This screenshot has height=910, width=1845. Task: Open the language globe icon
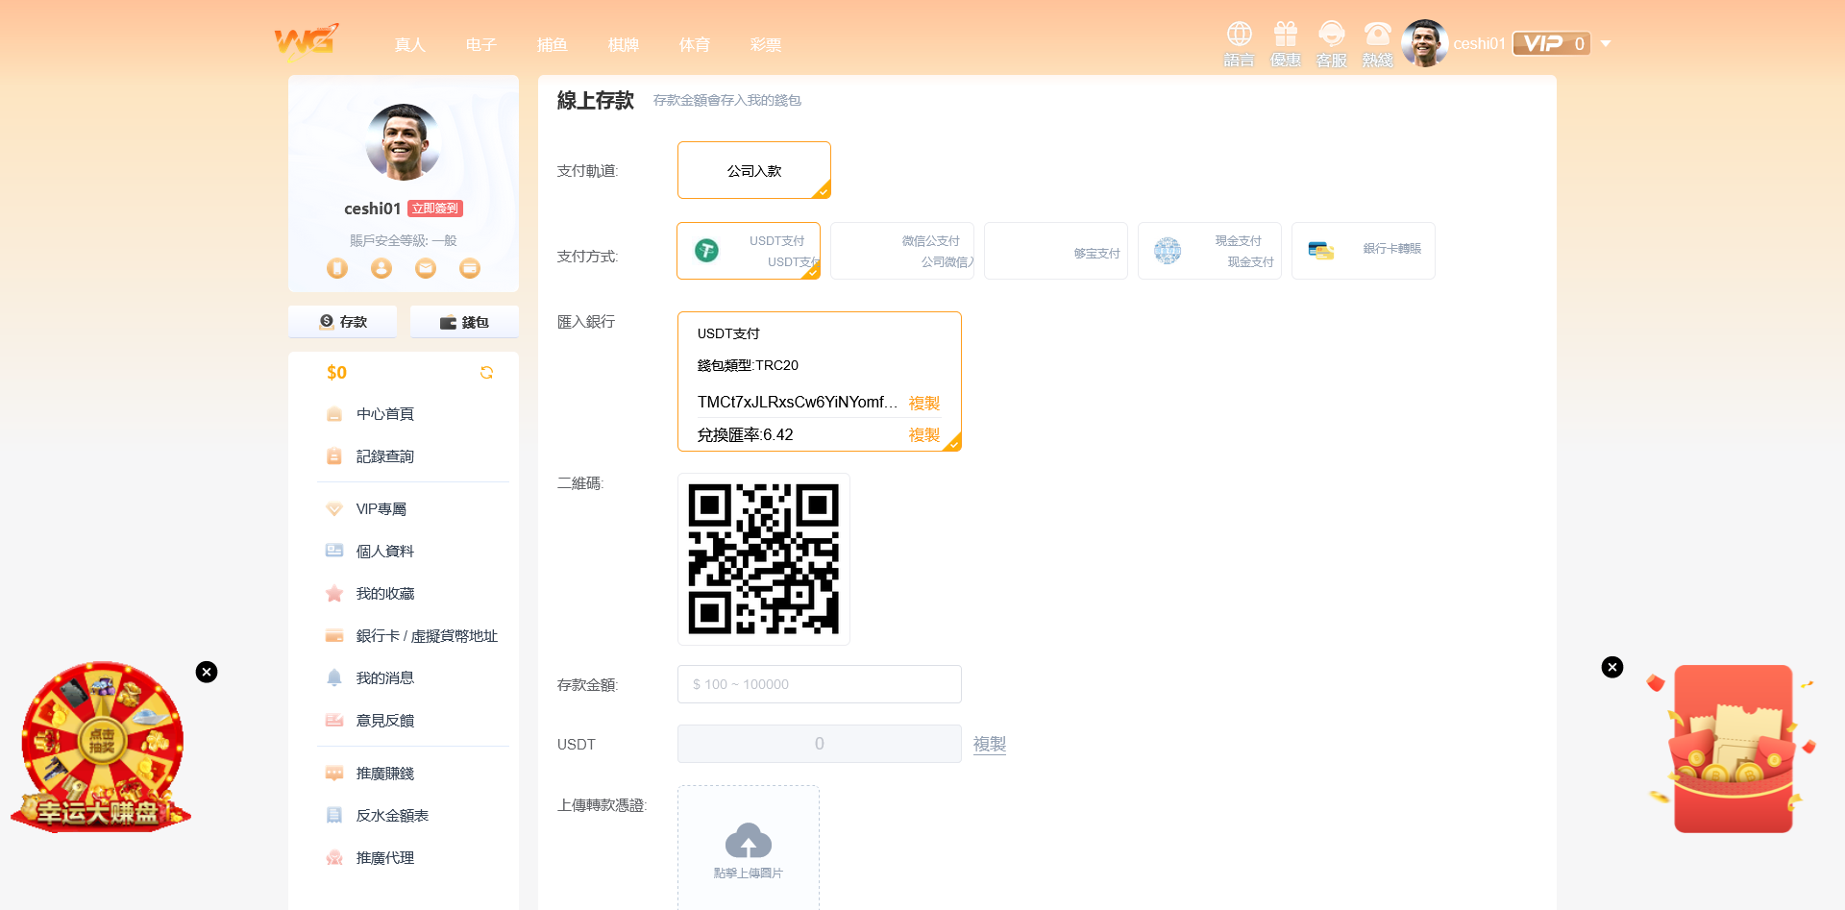point(1239,36)
